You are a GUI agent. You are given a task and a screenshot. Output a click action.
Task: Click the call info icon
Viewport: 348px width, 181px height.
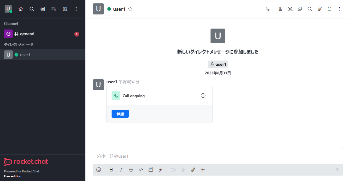(x=203, y=96)
